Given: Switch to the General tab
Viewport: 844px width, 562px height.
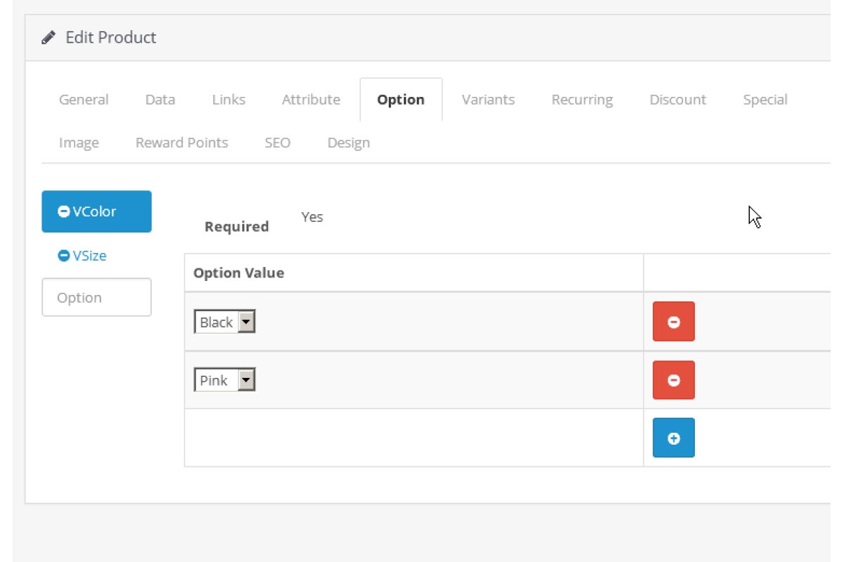Looking at the screenshot, I should click(84, 100).
